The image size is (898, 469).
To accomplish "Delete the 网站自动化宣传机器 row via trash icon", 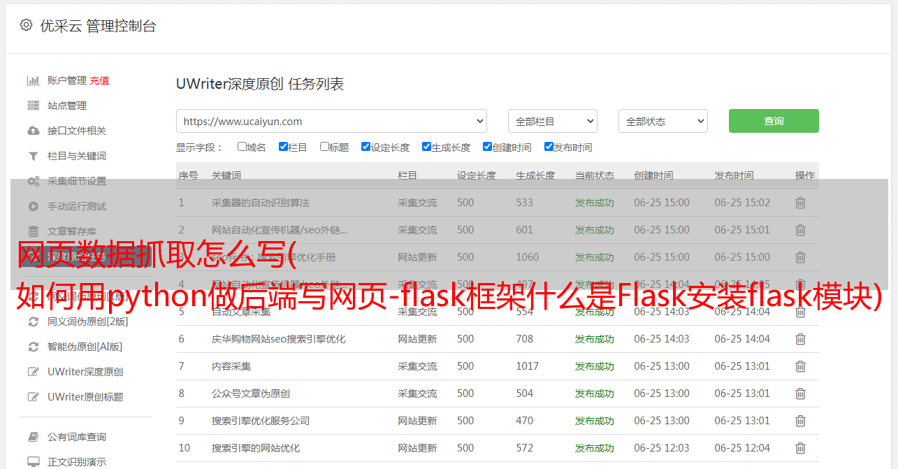I will click(x=800, y=230).
